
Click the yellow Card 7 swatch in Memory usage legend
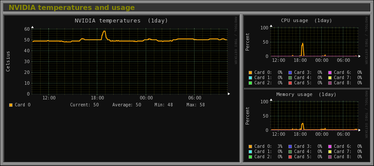(x=330, y=152)
